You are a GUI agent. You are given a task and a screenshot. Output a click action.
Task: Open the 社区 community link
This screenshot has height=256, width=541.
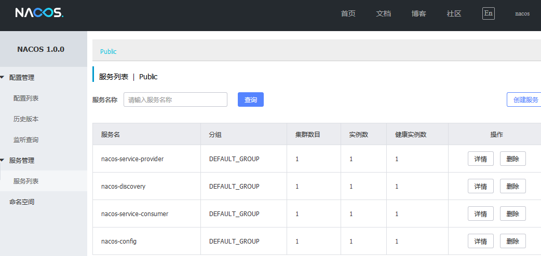coord(454,14)
